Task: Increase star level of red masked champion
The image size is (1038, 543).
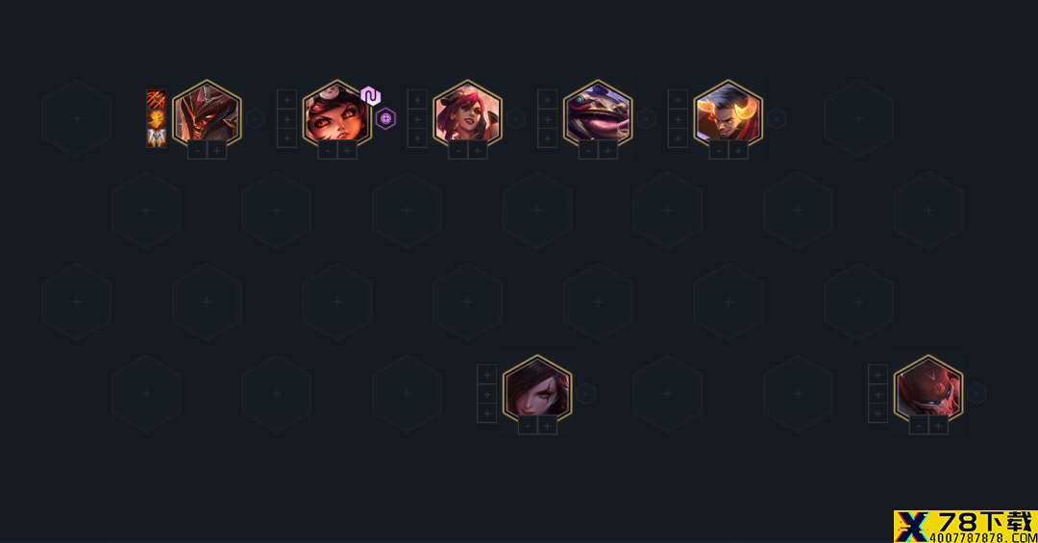Action: point(938,427)
